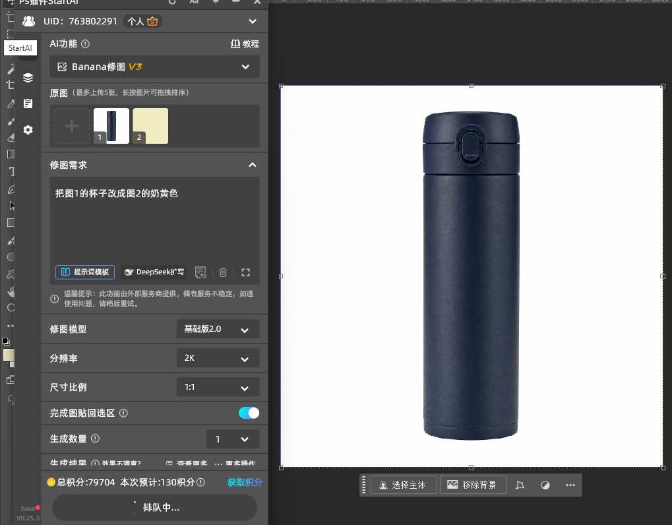
Task: Select source image thumbnail 2 (cream color)
Action: 150,126
